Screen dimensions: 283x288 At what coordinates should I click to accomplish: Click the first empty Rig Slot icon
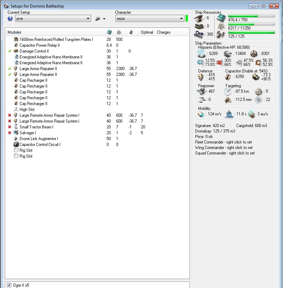(16, 150)
